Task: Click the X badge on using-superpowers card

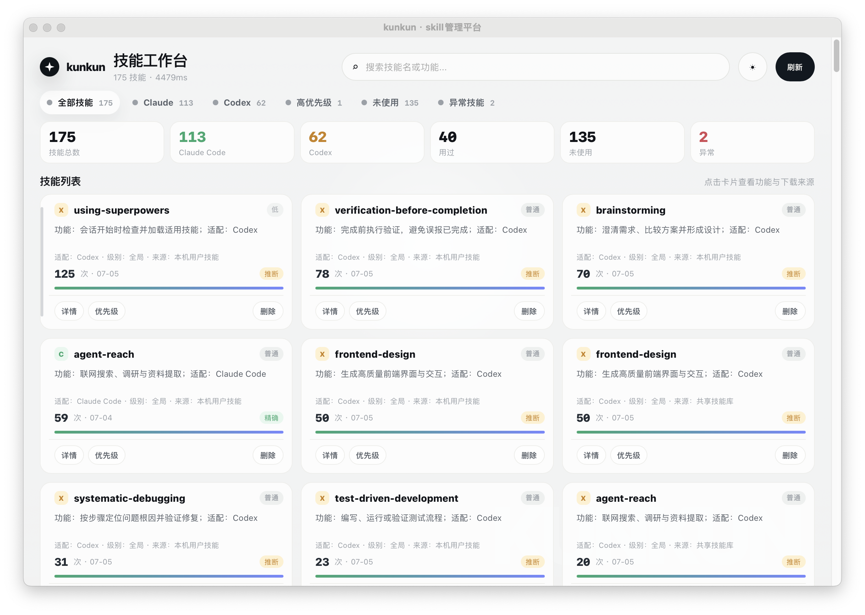Action: (x=61, y=210)
